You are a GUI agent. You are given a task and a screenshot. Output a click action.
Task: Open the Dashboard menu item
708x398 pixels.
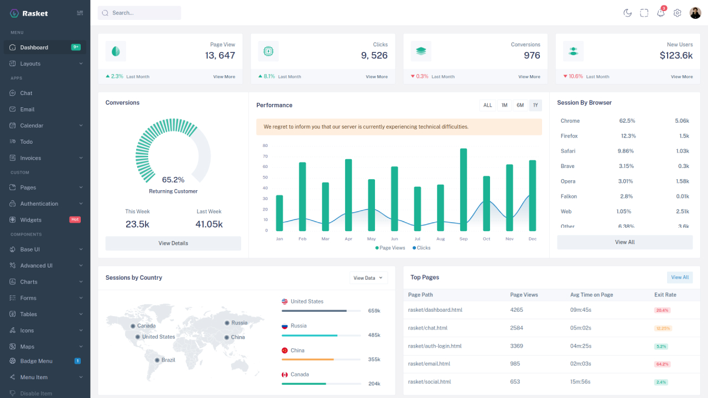(33, 47)
